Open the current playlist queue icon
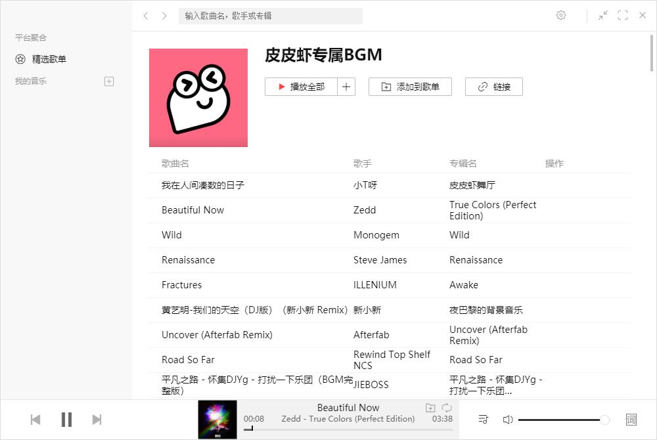The height and width of the screenshot is (440, 657). 483,419
